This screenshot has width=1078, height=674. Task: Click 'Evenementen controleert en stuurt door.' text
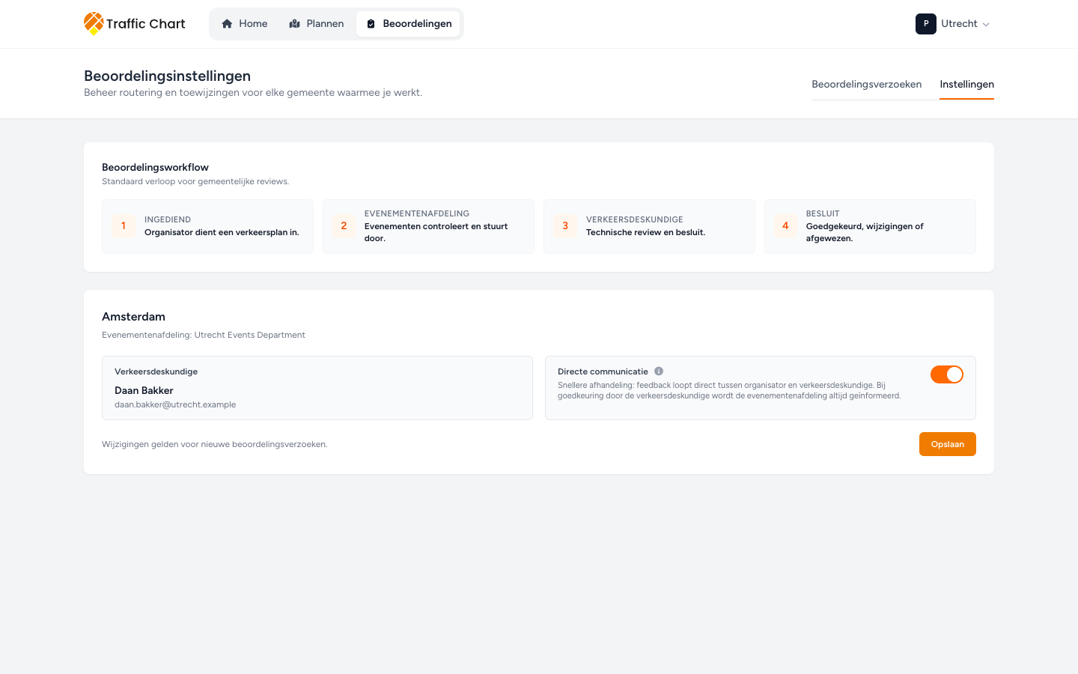(436, 232)
